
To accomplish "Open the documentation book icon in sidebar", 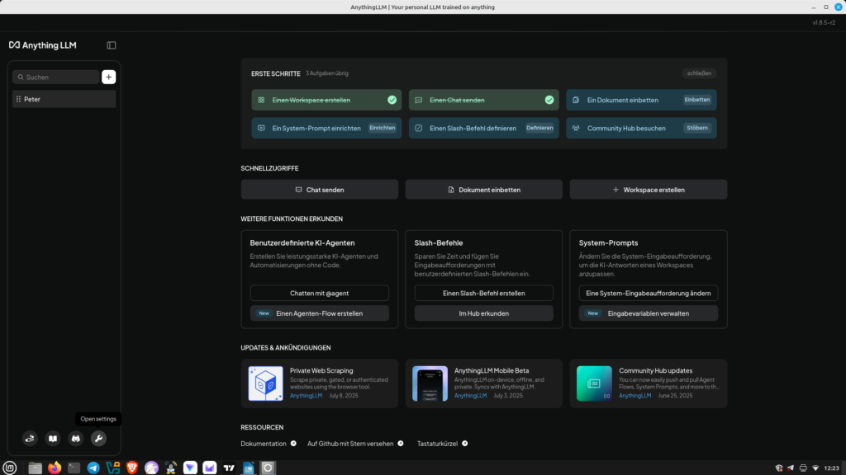I will click(53, 439).
